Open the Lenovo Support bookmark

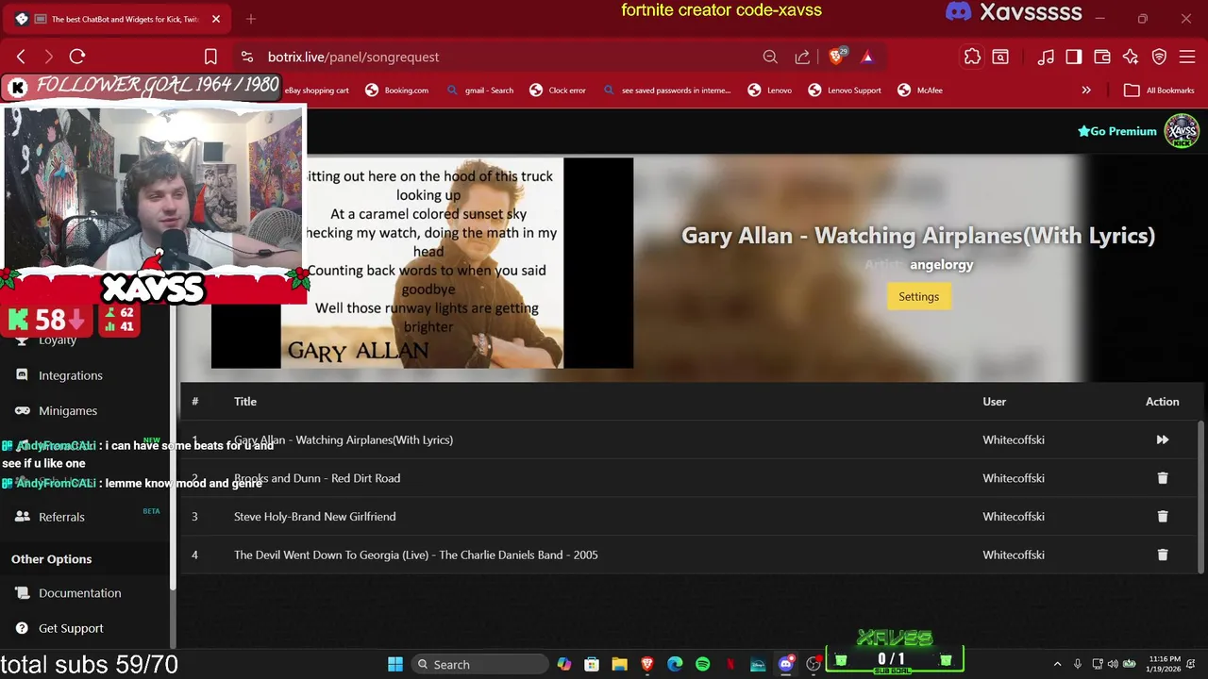845,91
